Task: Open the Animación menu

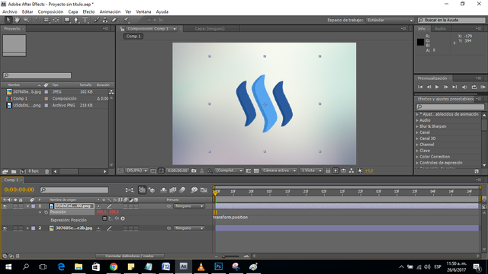Action: 110,12
